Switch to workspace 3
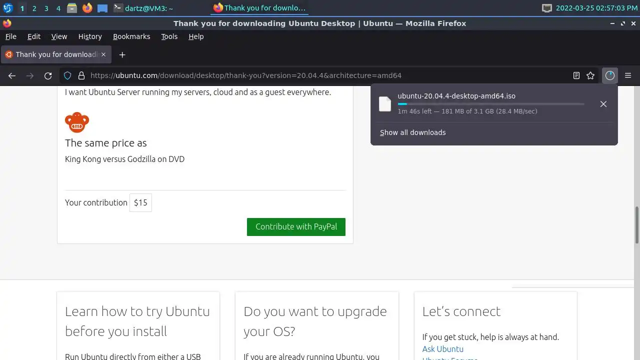The height and width of the screenshot is (360, 640). click(46, 8)
